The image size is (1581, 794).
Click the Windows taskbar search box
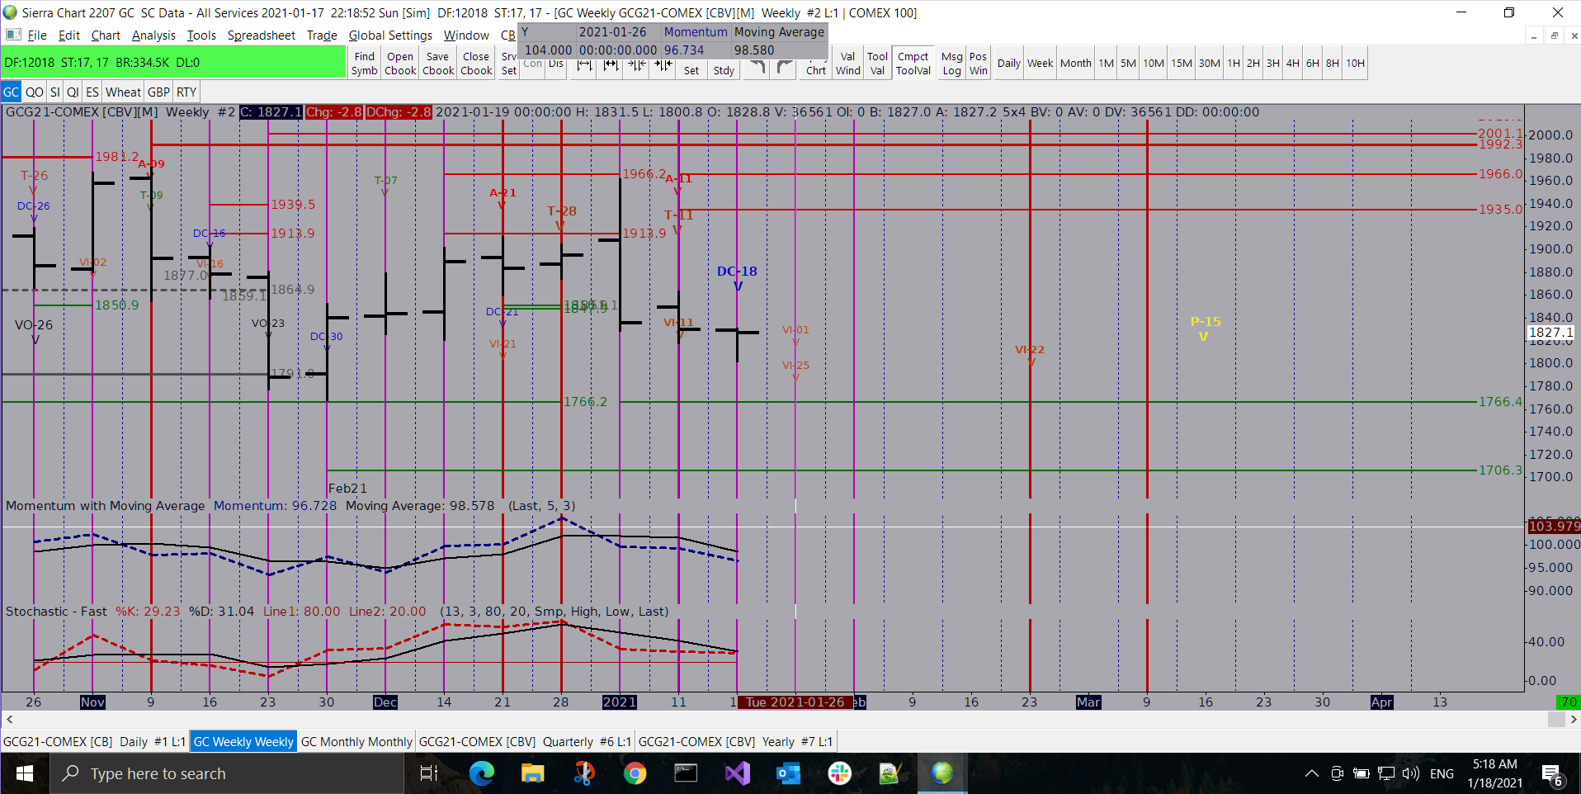pos(227,773)
